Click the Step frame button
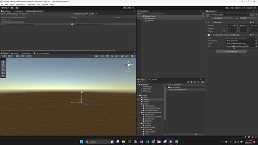Viewport: 258px width, 145px height. 133,8
